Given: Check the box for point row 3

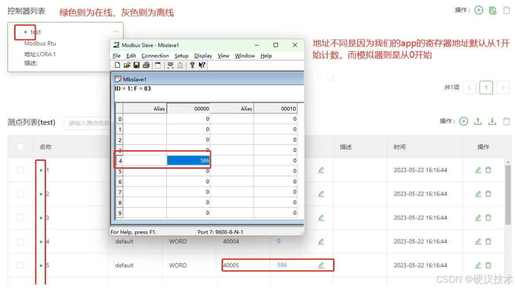Looking at the screenshot, I should click(x=20, y=217).
